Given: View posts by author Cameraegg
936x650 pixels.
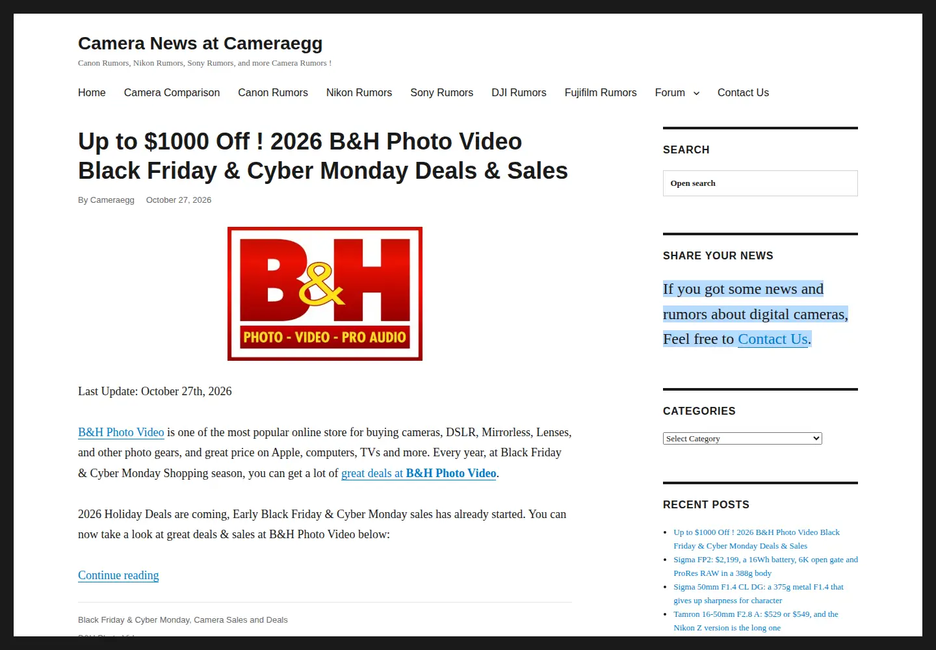Looking at the screenshot, I should pos(112,200).
